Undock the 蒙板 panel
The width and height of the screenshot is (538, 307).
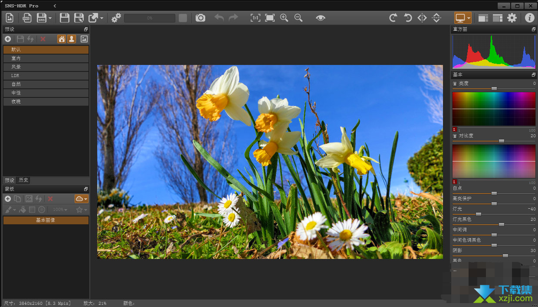86,189
